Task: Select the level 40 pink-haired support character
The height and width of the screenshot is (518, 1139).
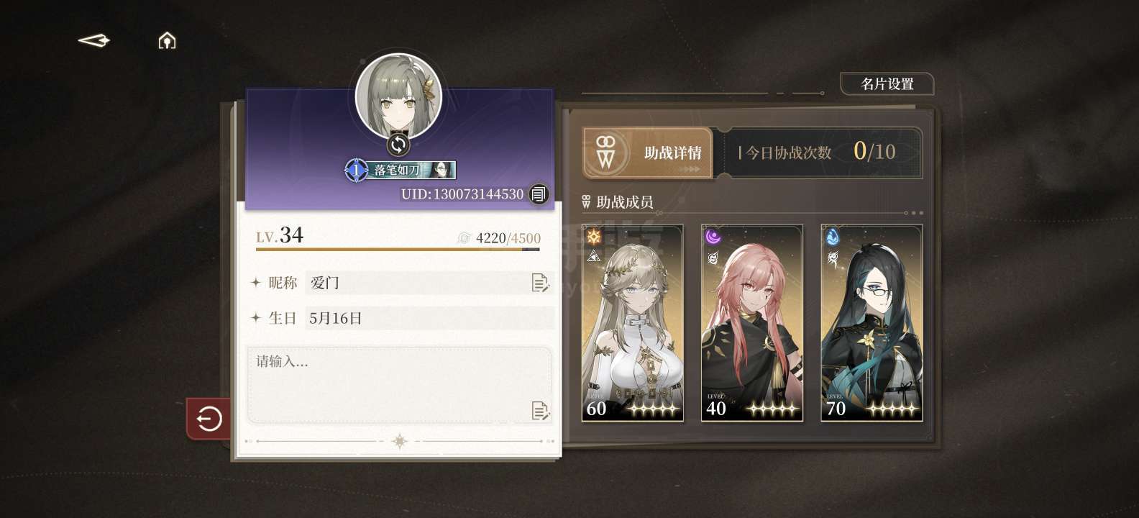Action: (x=752, y=323)
